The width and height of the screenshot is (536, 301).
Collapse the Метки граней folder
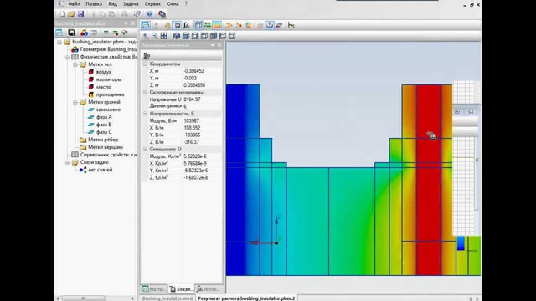pos(75,102)
